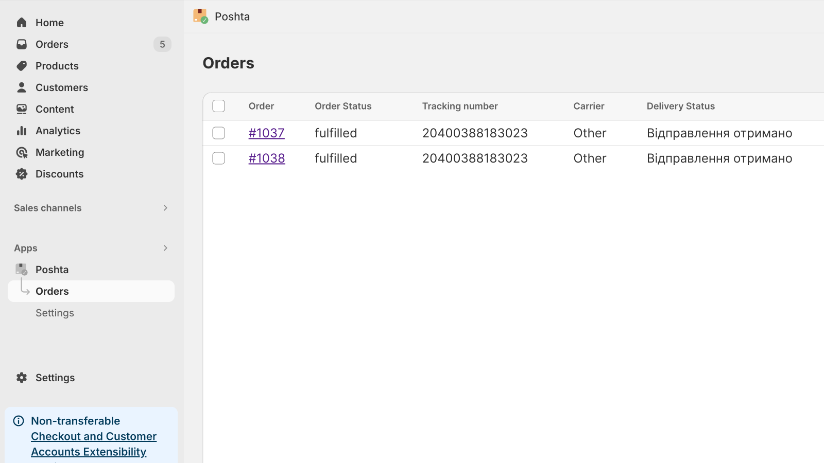The width and height of the screenshot is (824, 463).
Task: Open Customers from its sidebar icon
Action: (x=22, y=87)
